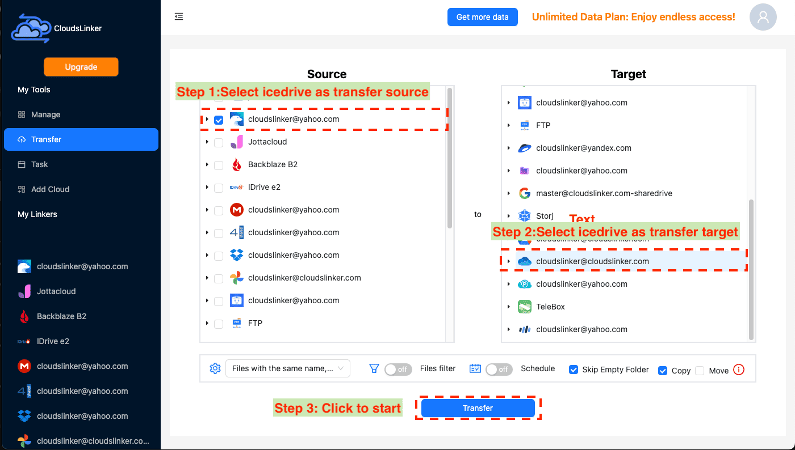Check the Jottacloud source checkbox

(219, 143)
